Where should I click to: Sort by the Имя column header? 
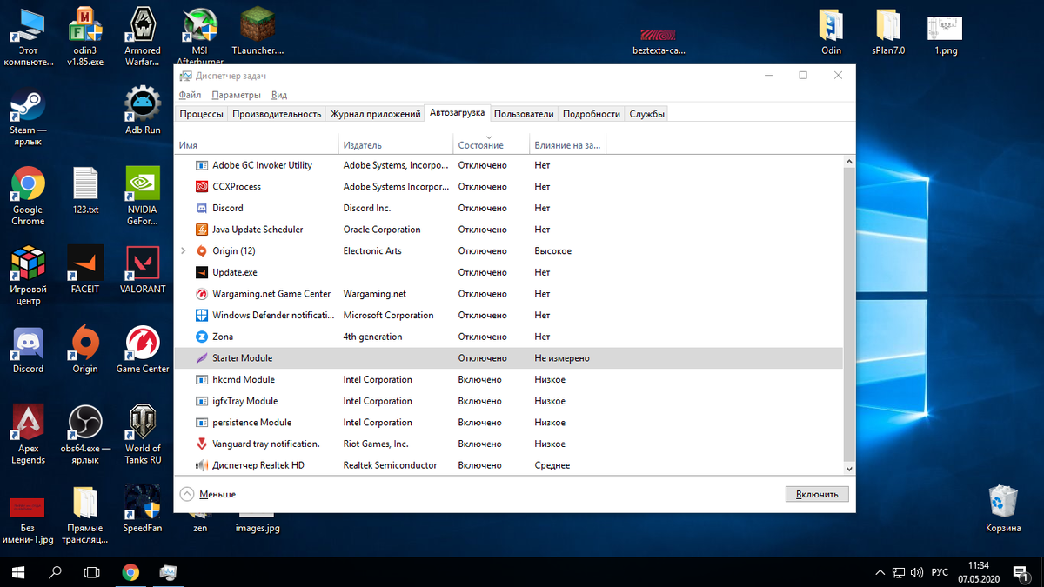(x=257, y=145)
